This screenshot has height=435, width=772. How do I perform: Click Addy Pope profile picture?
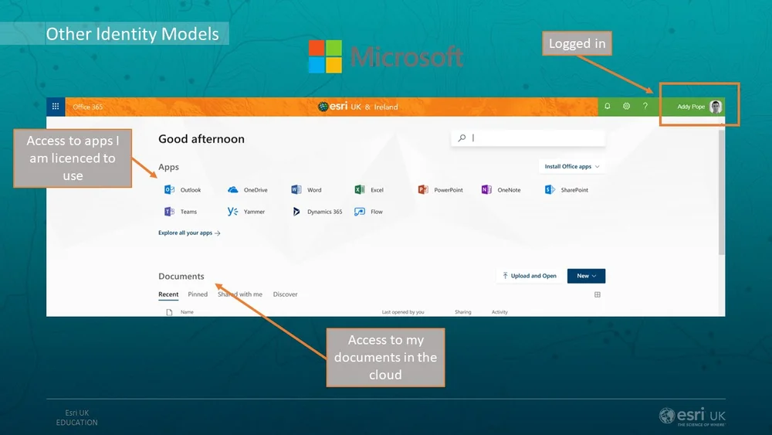tap(716, 107)
